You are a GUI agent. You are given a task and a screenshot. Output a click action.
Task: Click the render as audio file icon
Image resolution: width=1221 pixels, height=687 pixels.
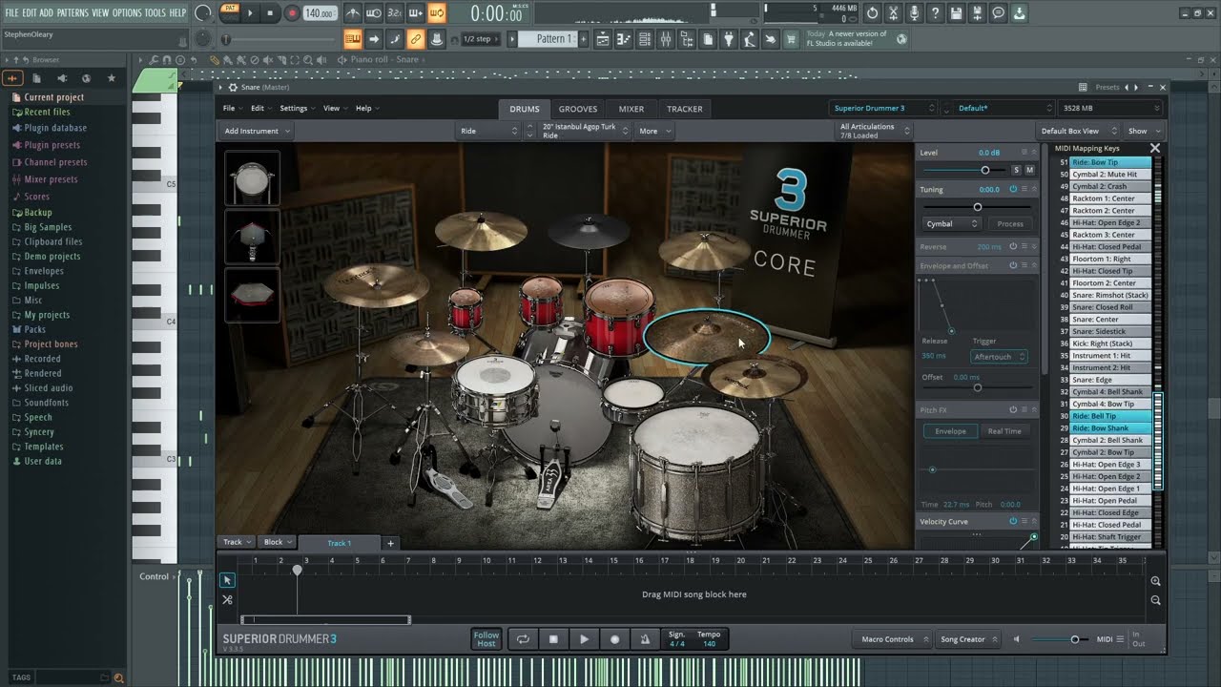tap(978, 13)
